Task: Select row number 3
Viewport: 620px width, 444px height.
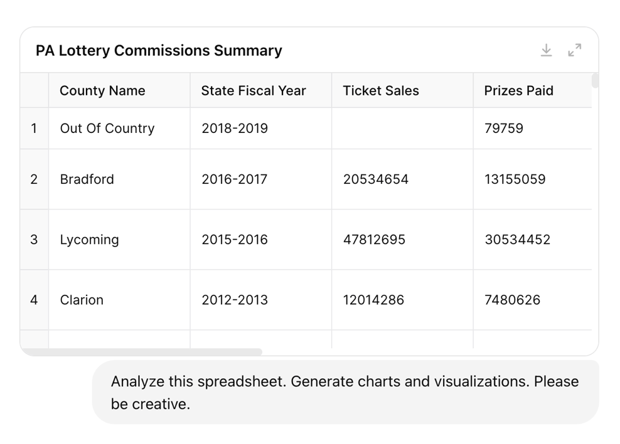Action: coord(35,239)
